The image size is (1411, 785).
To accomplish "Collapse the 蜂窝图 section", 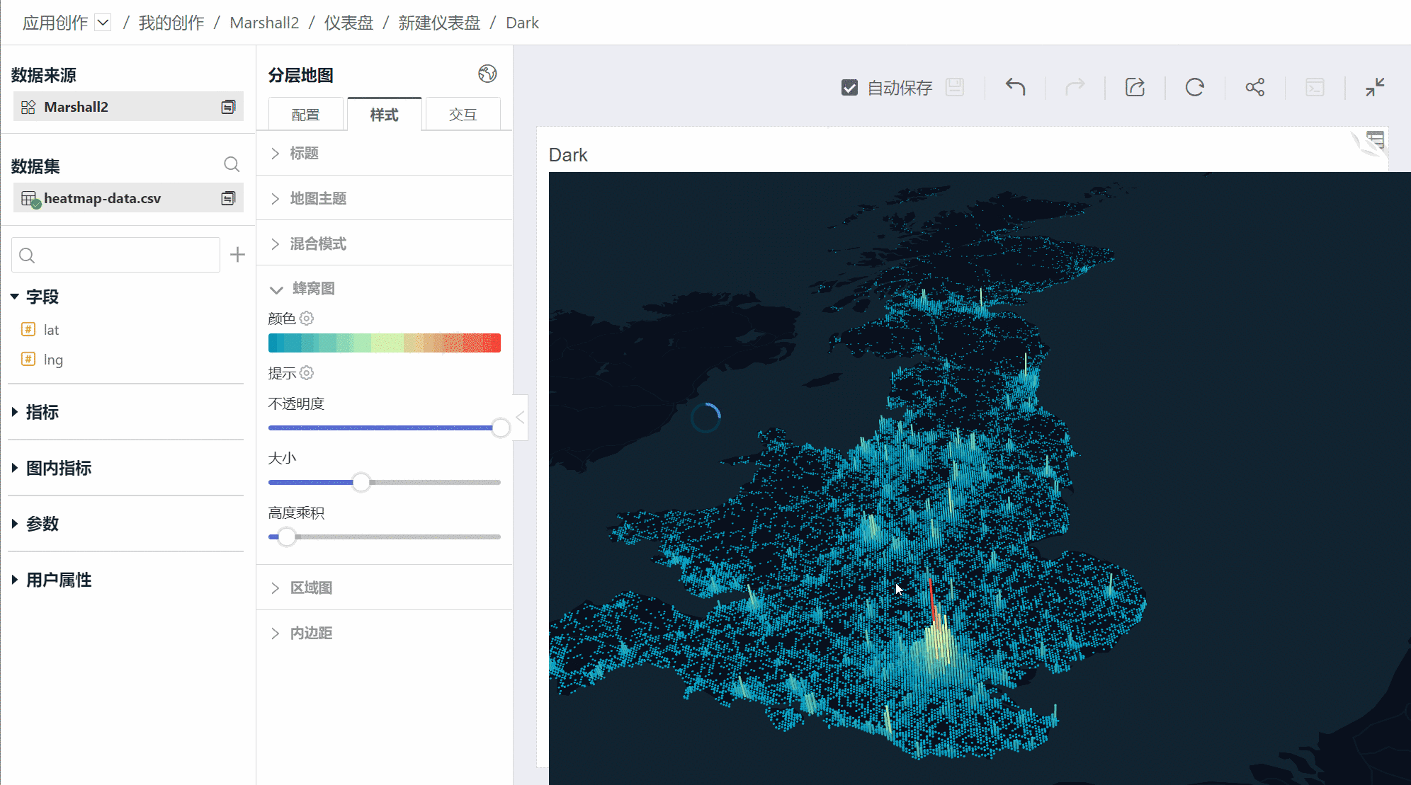I will (x=313, y=289).
